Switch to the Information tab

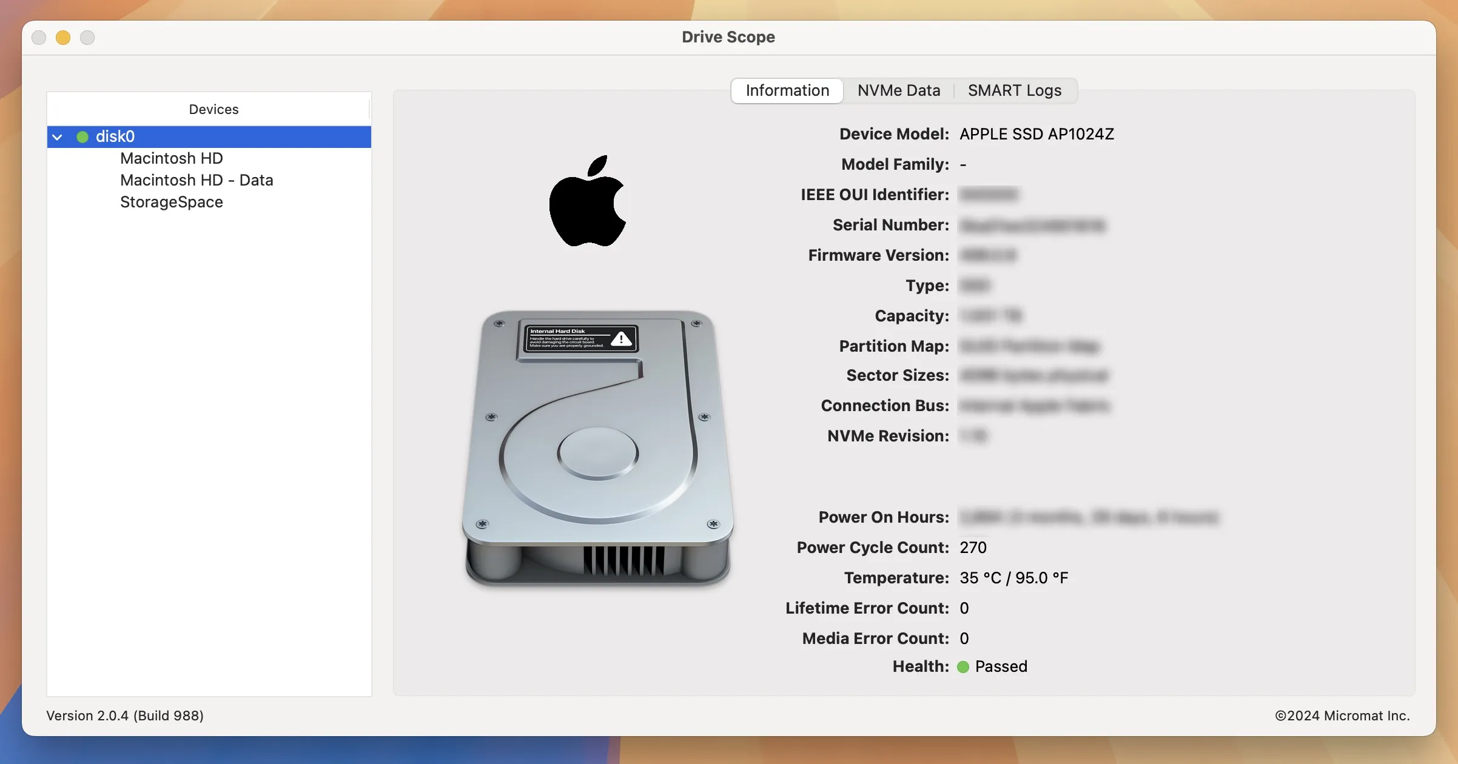coord(787,90)
